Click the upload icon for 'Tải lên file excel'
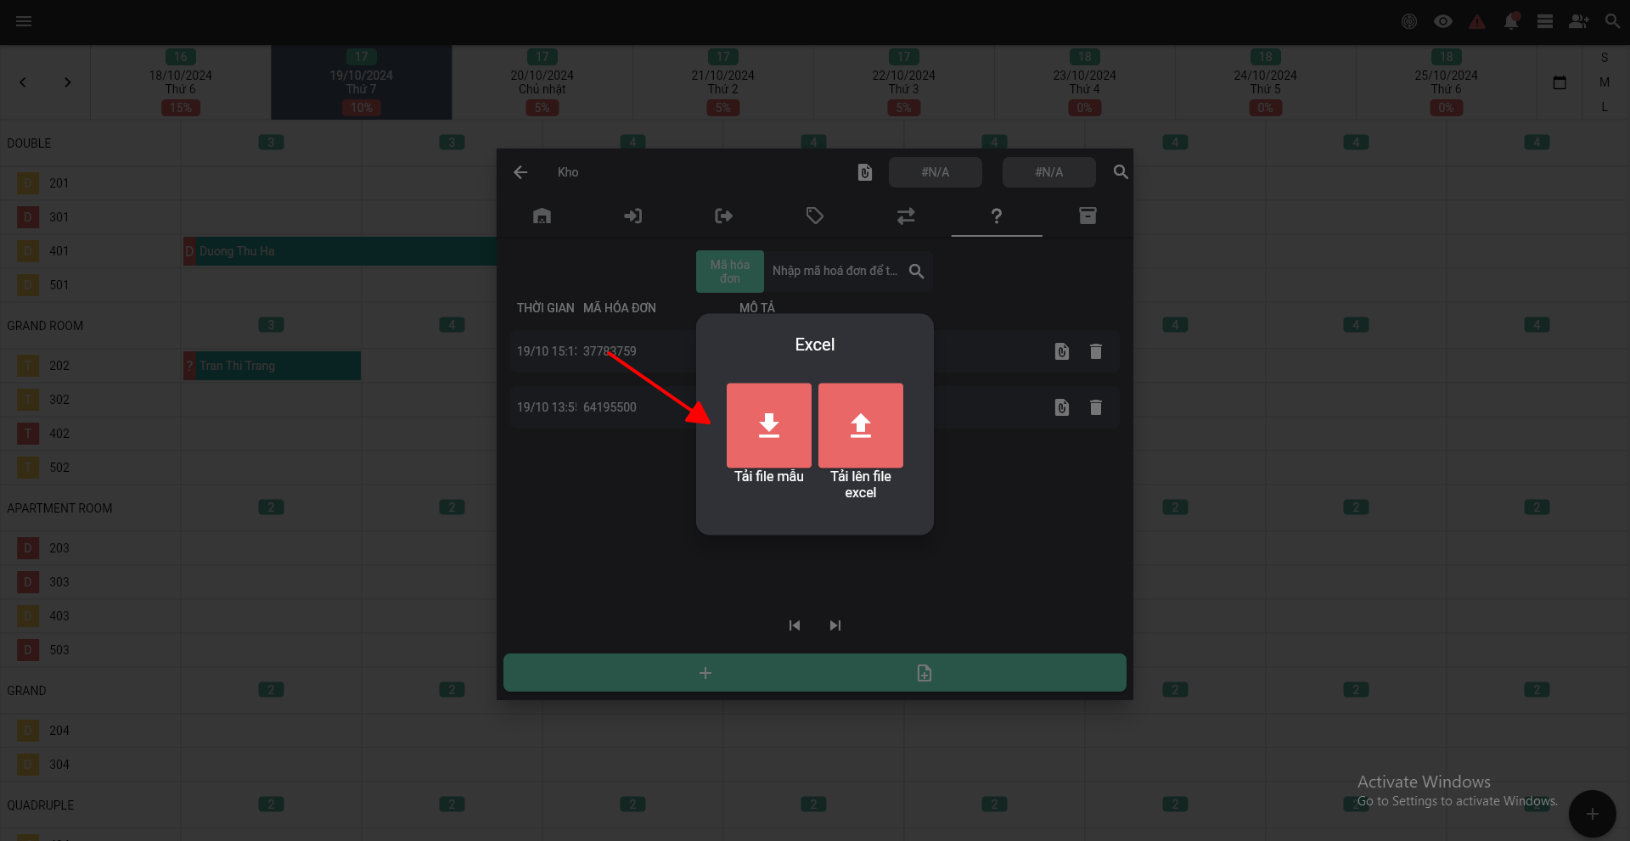1630x841 pixels. pyautogui.click(x=861, y=425)
